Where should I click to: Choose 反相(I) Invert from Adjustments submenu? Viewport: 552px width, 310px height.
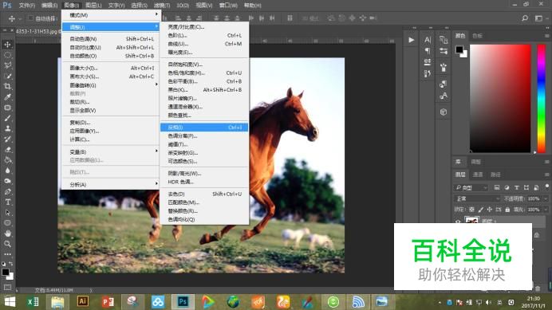tap(204, 128)
